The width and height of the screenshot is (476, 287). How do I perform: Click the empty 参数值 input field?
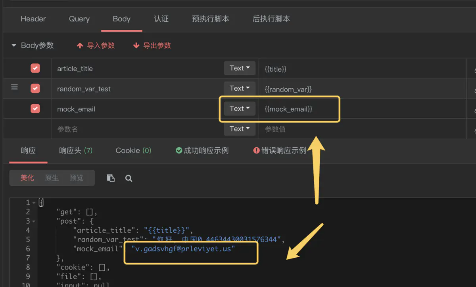click(363, 129)
